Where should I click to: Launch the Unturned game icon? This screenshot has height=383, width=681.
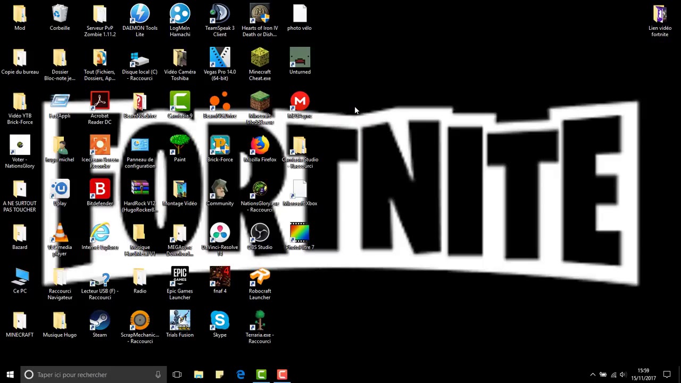300,61
